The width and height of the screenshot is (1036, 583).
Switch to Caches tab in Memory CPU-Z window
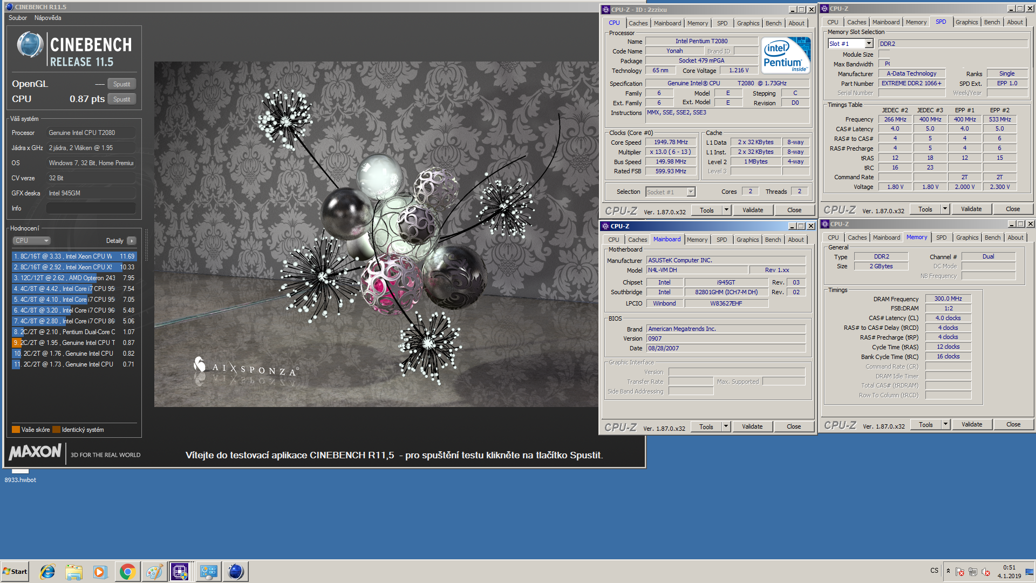(857, 238)
